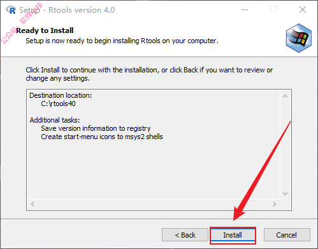Click the R logo in the title bar
This screenshot has width=318, height=249.
click(x=11, y=10)
